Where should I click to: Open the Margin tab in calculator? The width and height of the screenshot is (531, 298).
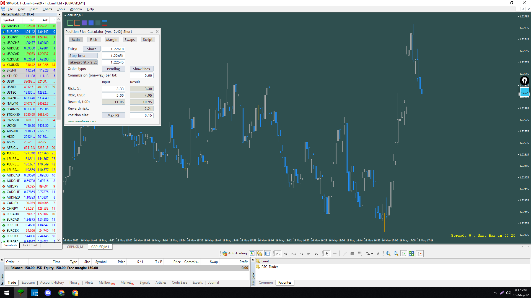[x=112, y=39]
